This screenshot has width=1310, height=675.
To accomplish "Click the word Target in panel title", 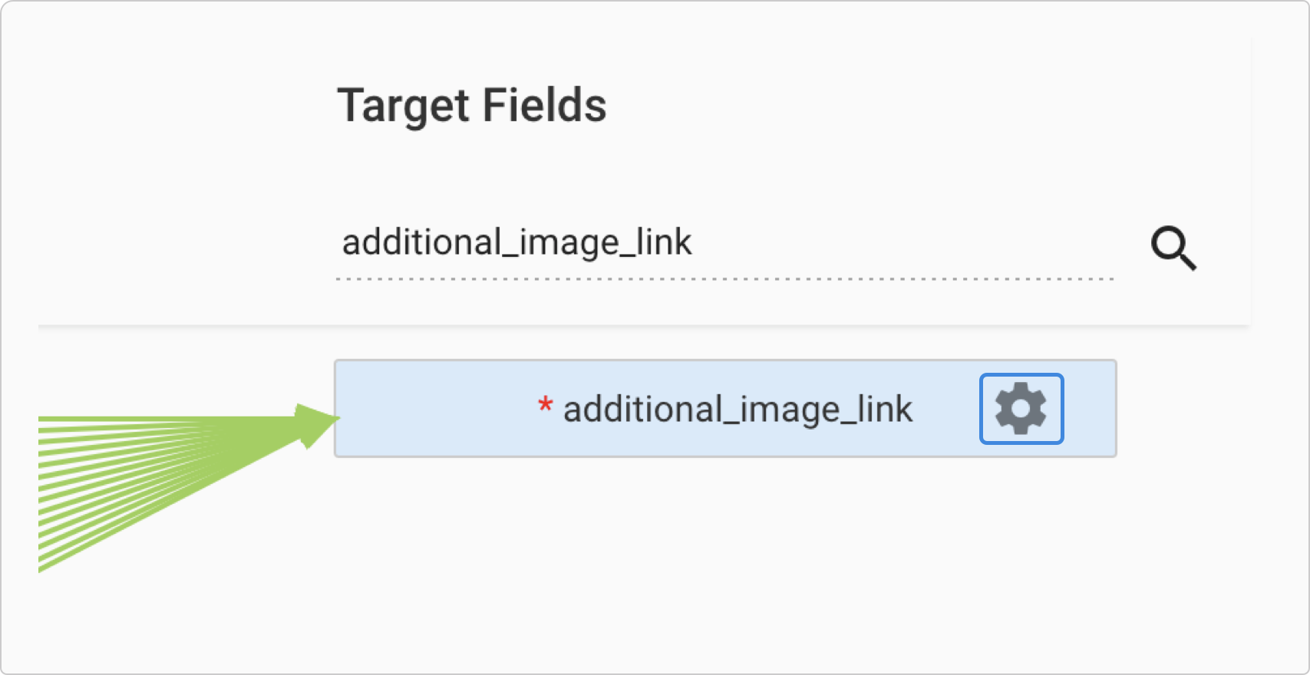I will click(403, 107).
